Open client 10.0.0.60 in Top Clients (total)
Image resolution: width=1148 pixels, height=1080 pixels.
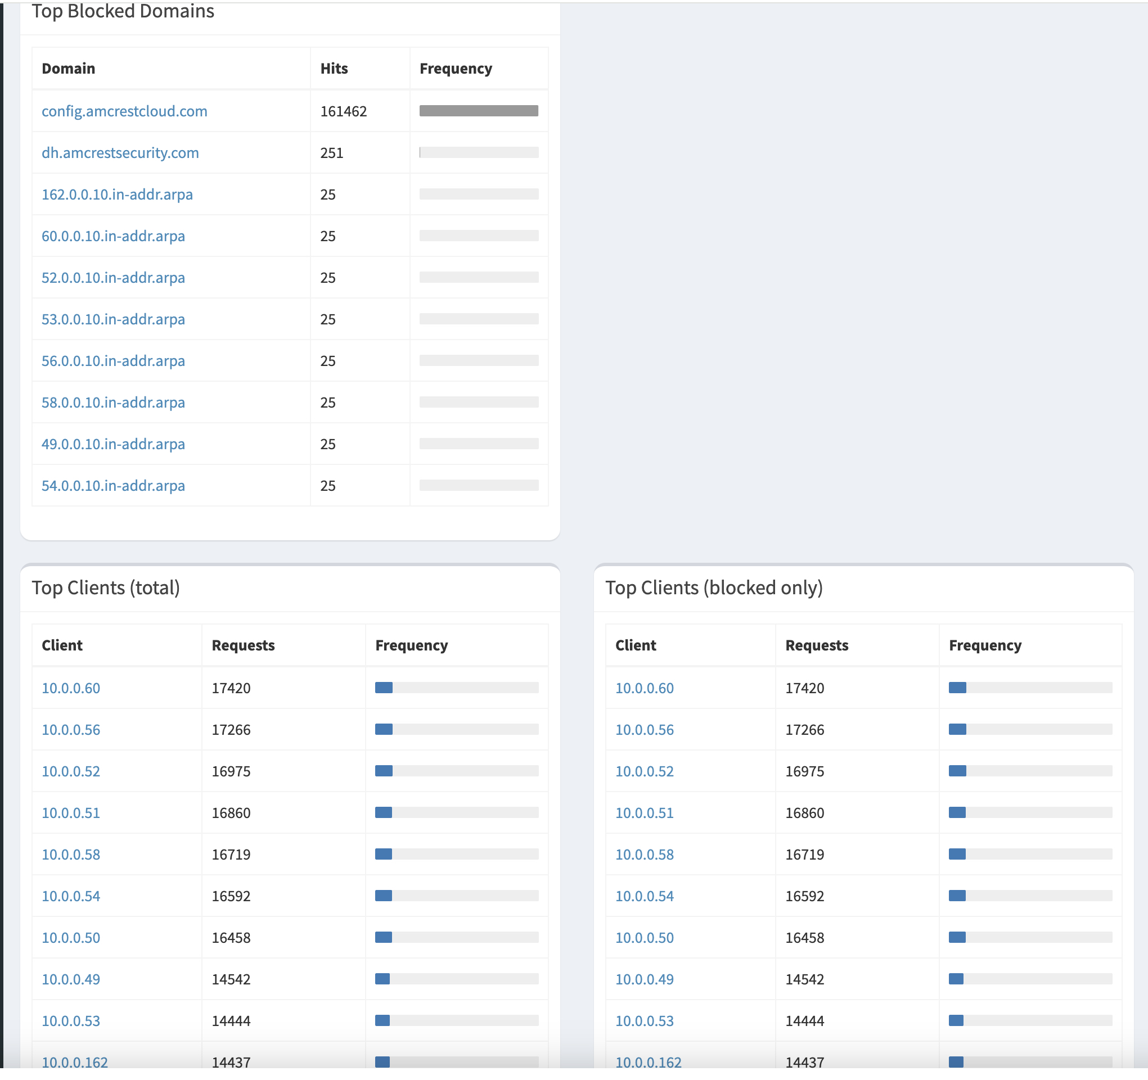[71, 688]
